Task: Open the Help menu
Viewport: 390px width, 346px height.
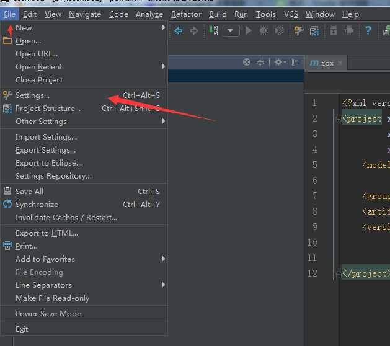Action: tap(350, 14)
